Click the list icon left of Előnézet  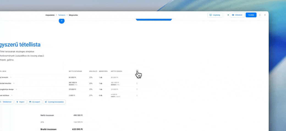228,15
